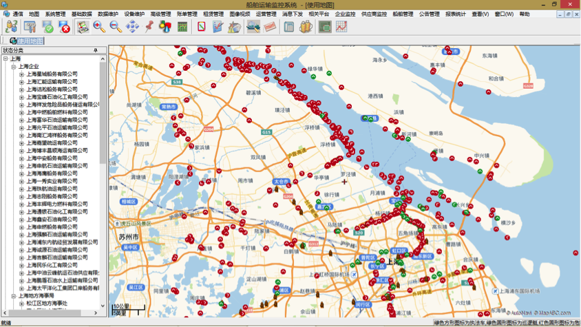The width and height of the screenshot is (581, 327).
Task: Click the monitor with red X icon
Action: coord(64,27)
